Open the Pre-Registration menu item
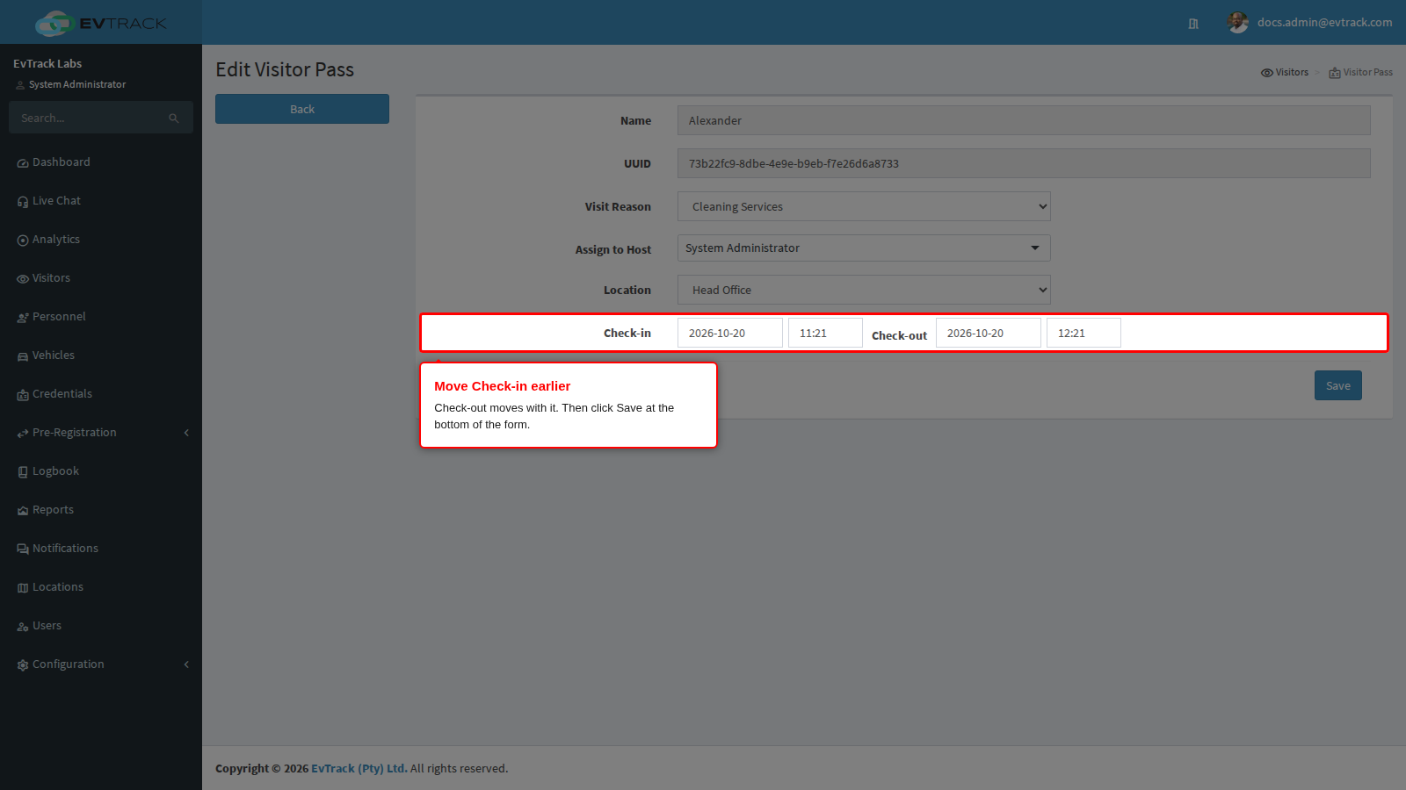 point(101,433)
